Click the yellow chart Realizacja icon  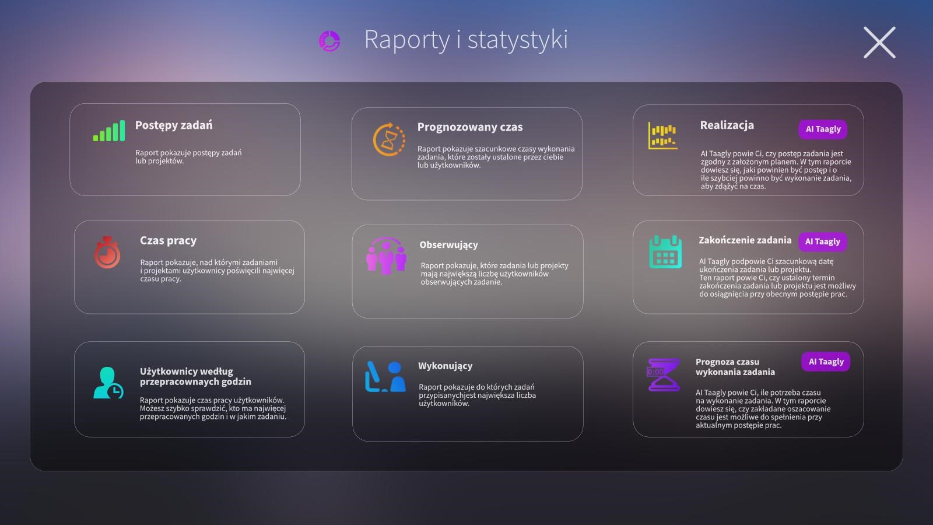(x=663, y=135)
